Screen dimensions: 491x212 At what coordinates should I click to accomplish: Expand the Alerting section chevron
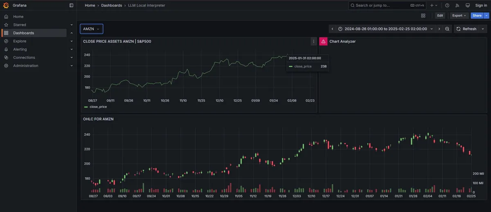point(72,49)
